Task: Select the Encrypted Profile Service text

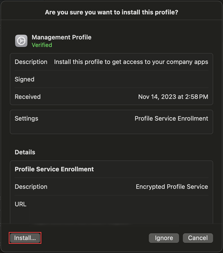Action: pyautogui.click(x=172, y=187)
